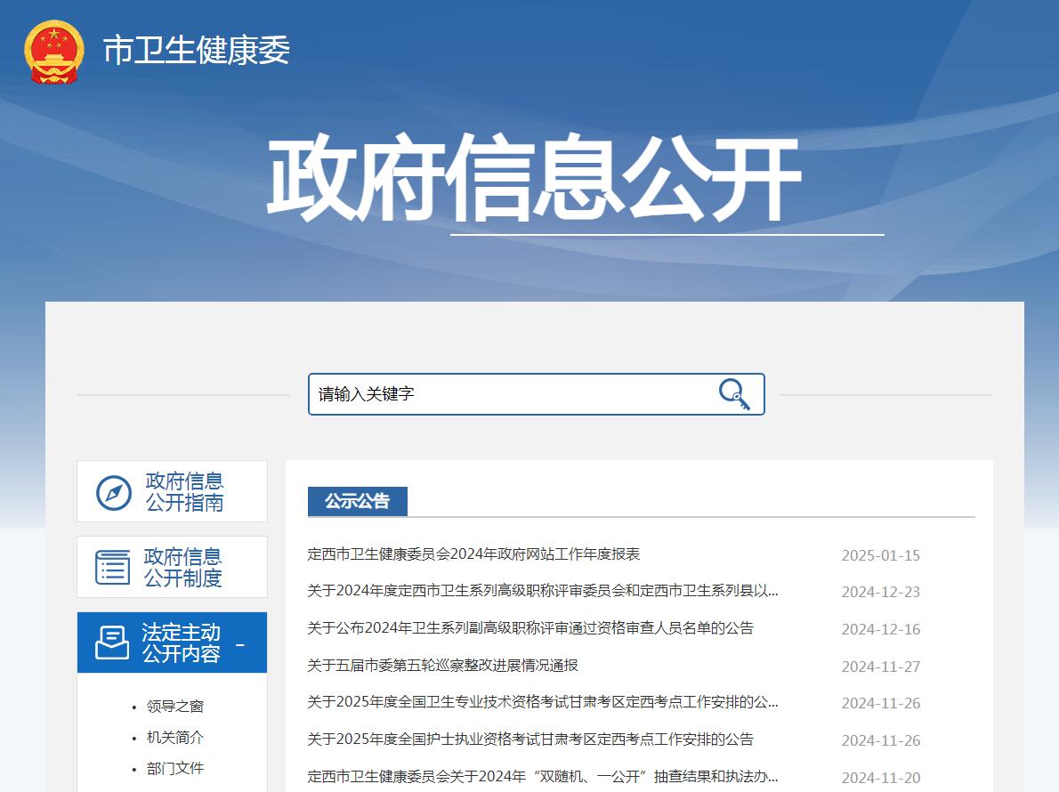Open 副高级职称评审通过资格审查人员名单 announcement
Viewport: 1059px width, 792px height.
(530, 628)
